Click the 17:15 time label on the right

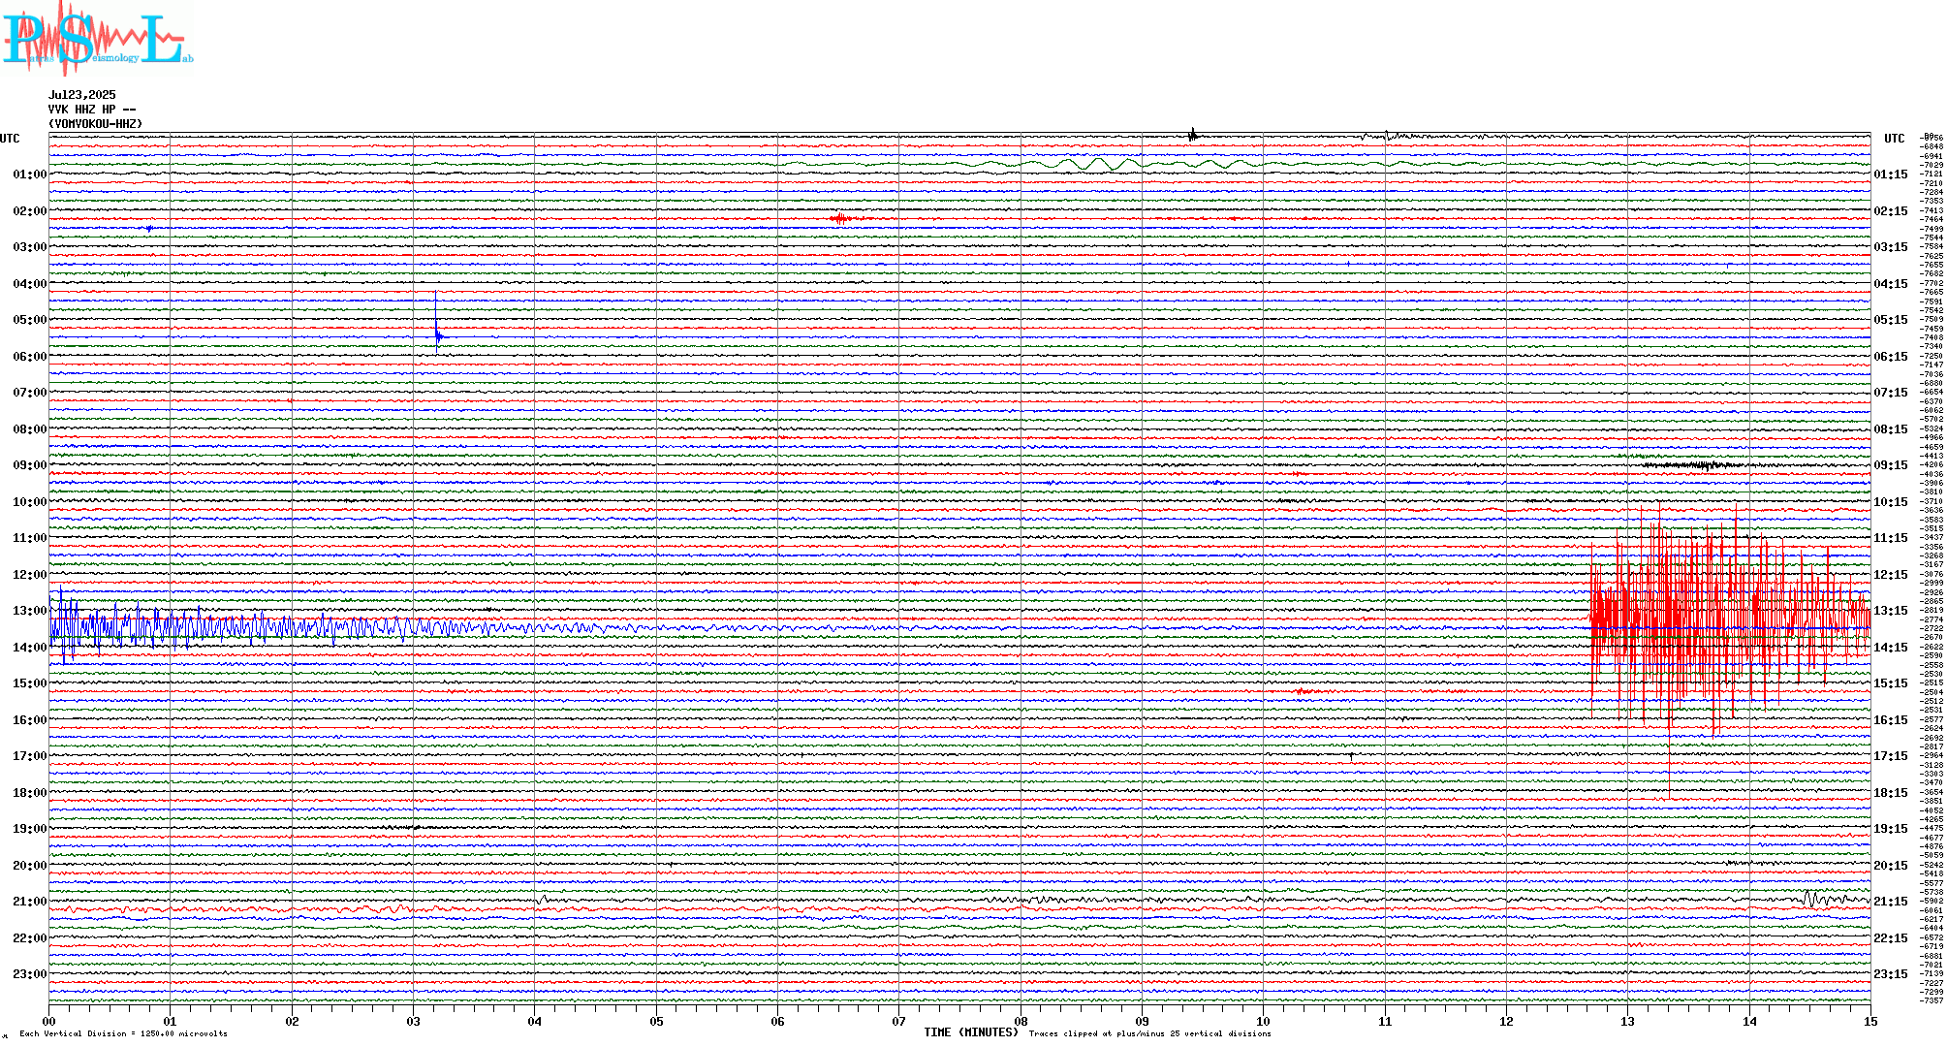click(x=1891, y=756)
